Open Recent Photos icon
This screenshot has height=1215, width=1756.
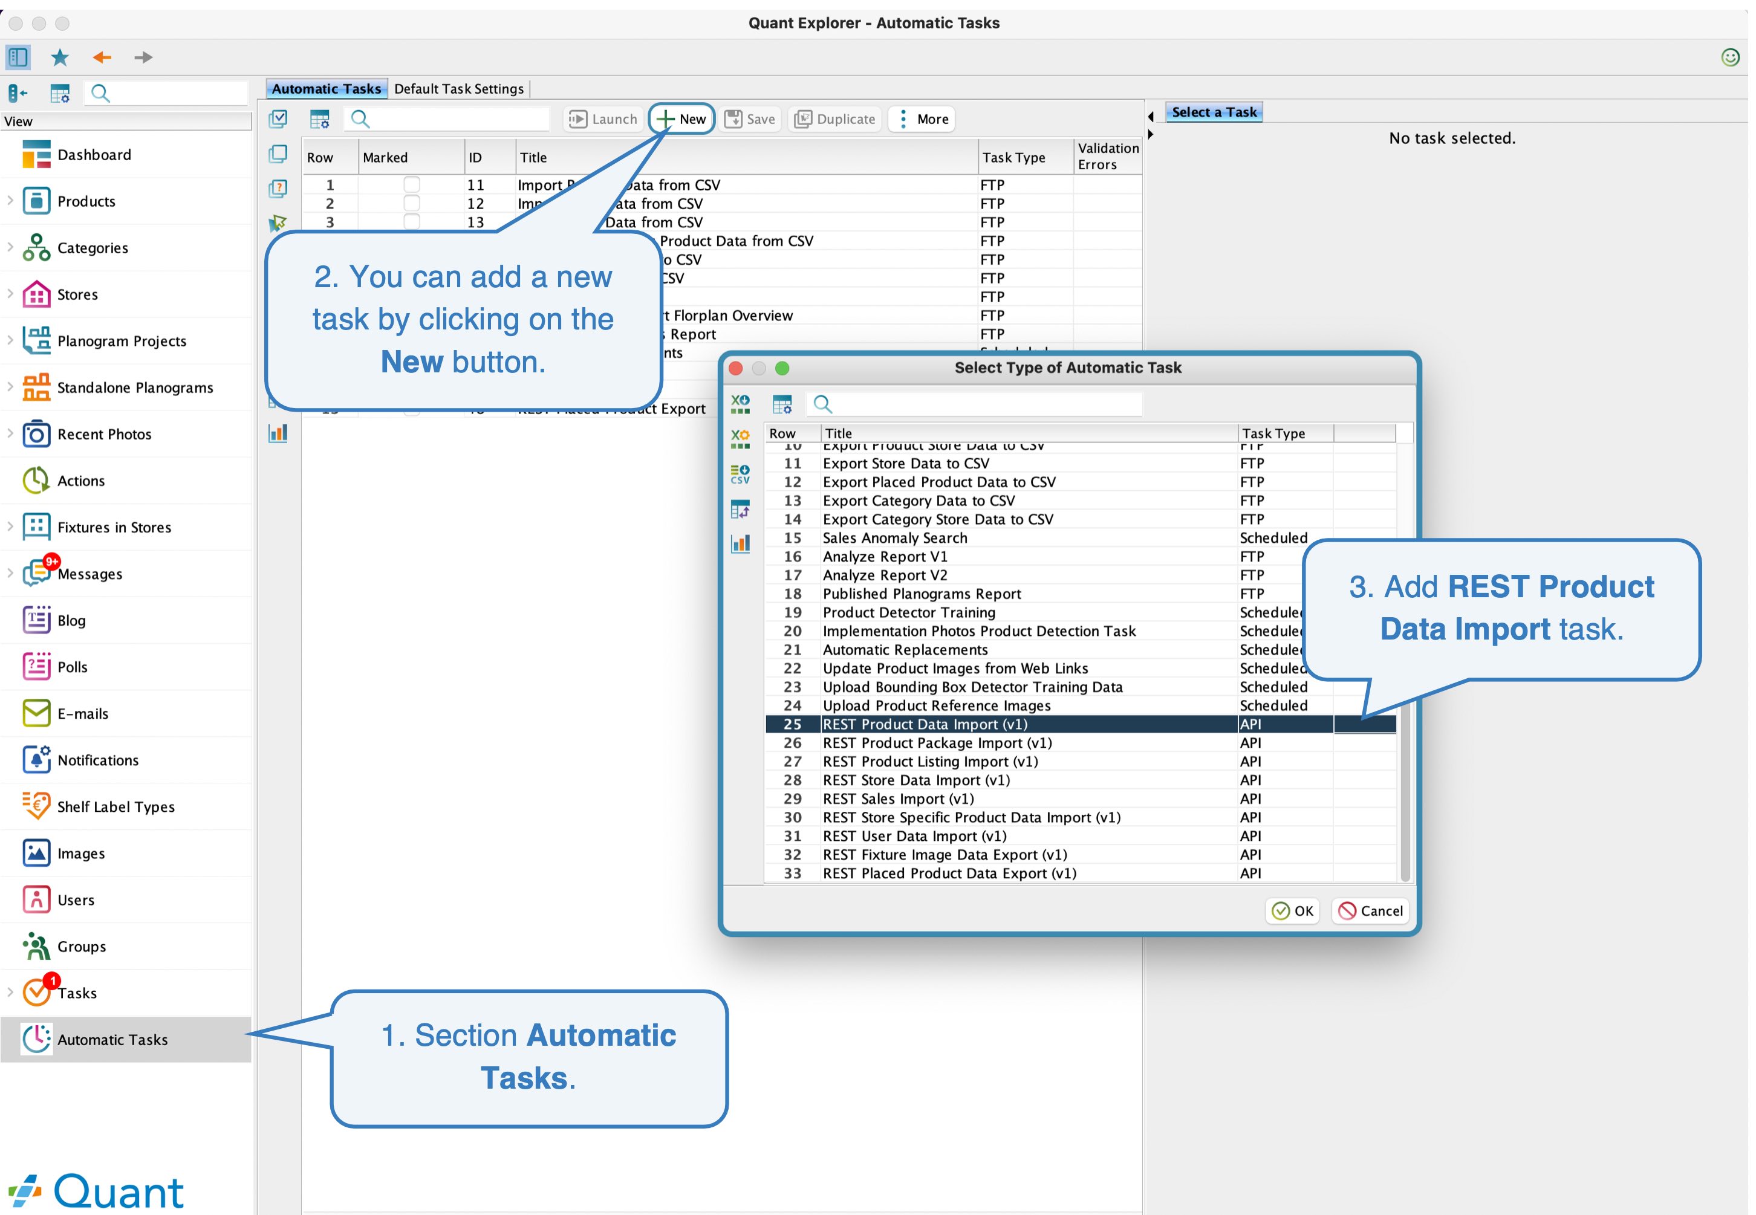tap(36, 434)
